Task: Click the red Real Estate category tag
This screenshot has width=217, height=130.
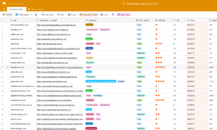Action: coord(91,129)
